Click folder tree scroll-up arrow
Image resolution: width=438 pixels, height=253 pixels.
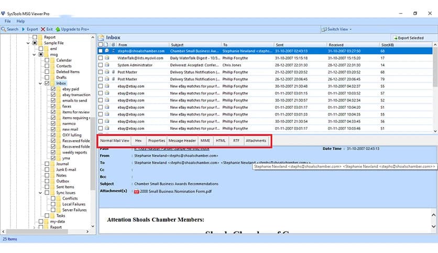93,37
